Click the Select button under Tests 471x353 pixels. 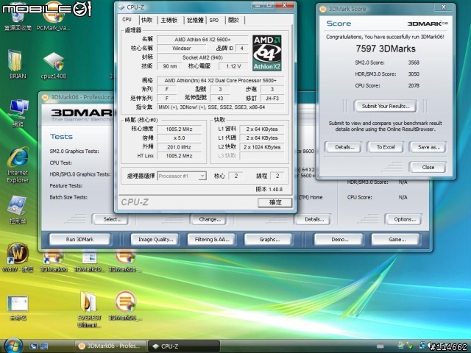click(x=111, y=219)
